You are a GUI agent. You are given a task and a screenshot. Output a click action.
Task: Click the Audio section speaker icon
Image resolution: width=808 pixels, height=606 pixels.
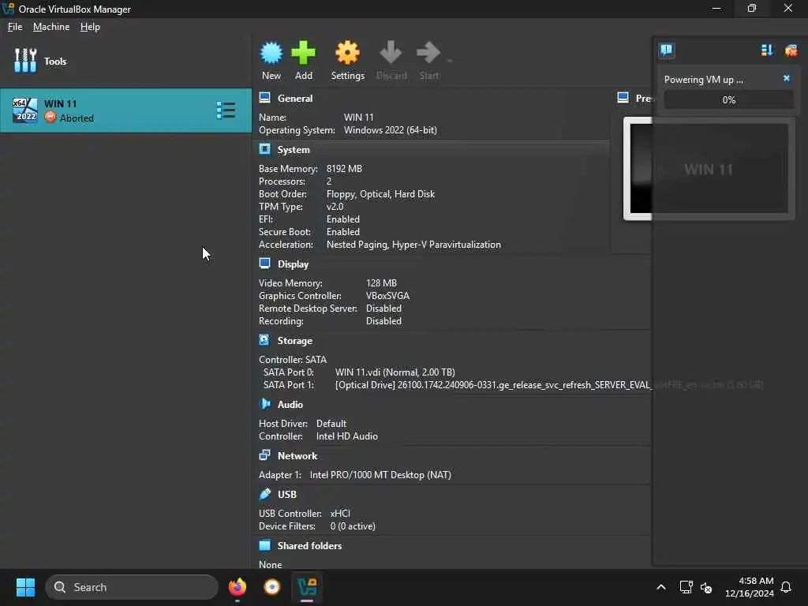(x=265, y=404)
